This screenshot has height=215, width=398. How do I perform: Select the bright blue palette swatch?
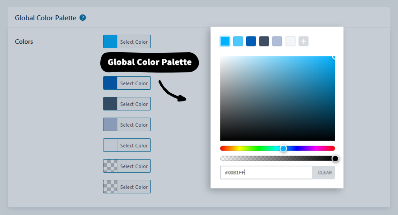pos(225,41)
